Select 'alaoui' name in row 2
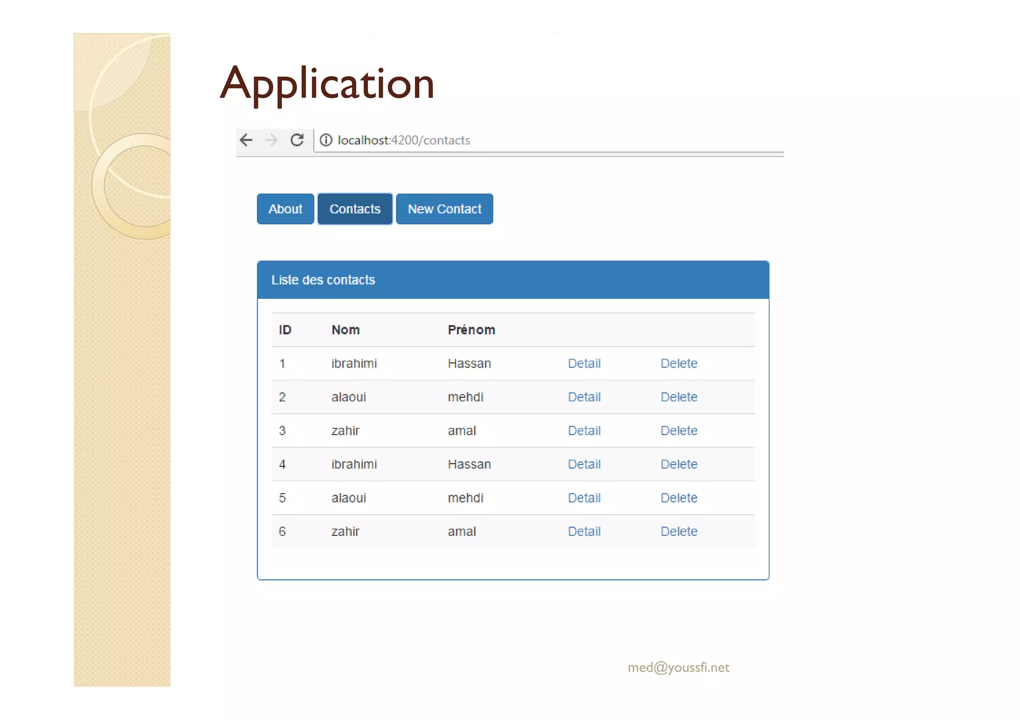 pyautogui.click(x=349, y=397)
